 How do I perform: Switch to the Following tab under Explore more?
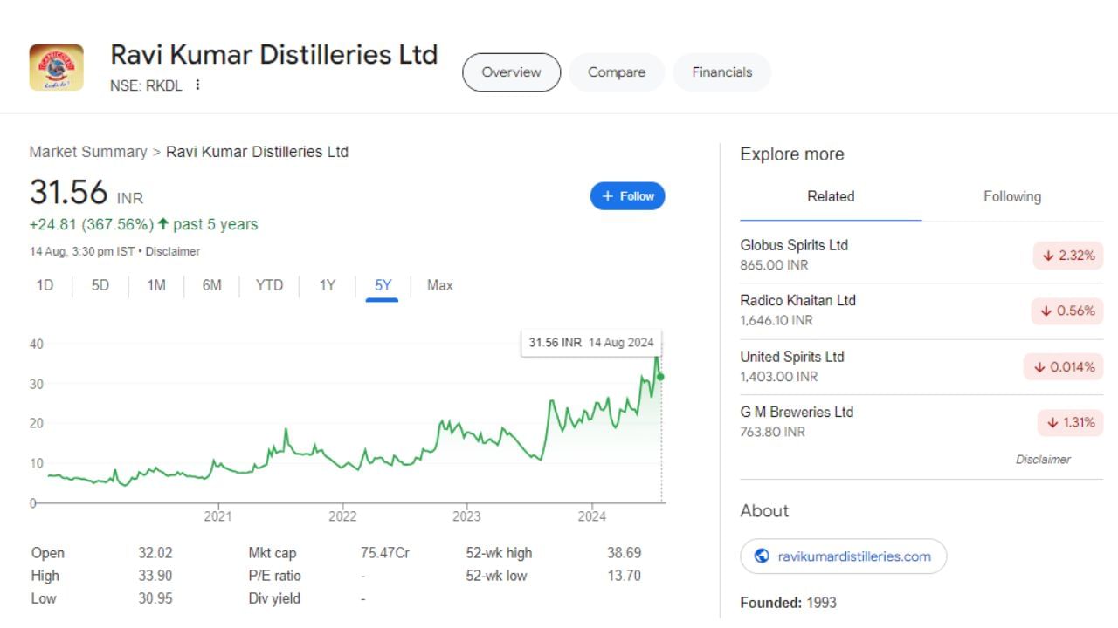(1011, 196)
